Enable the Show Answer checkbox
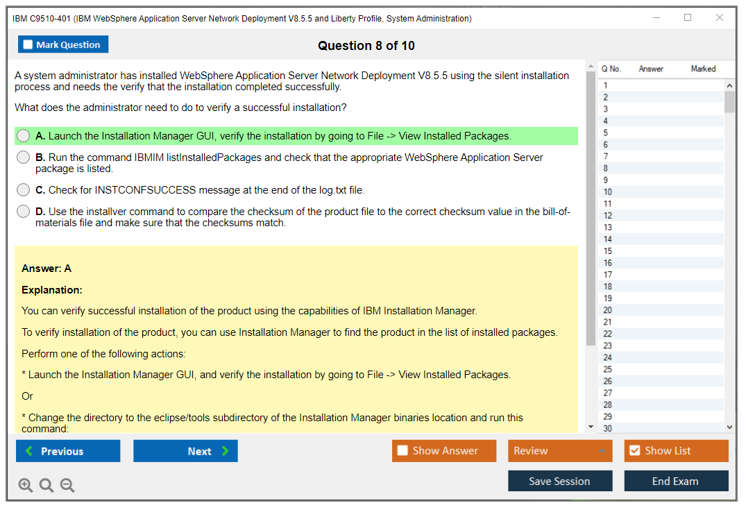The width and height of the screenshot is (746, 510). 402,451
